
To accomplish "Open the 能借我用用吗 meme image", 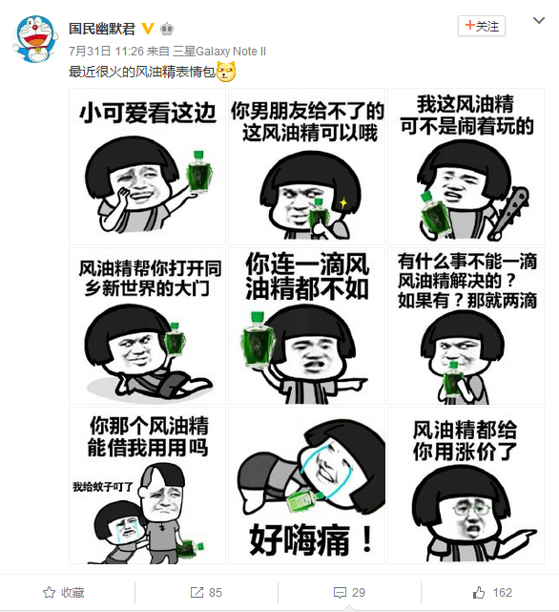I will pyautogui.click(x=147, y=486).
